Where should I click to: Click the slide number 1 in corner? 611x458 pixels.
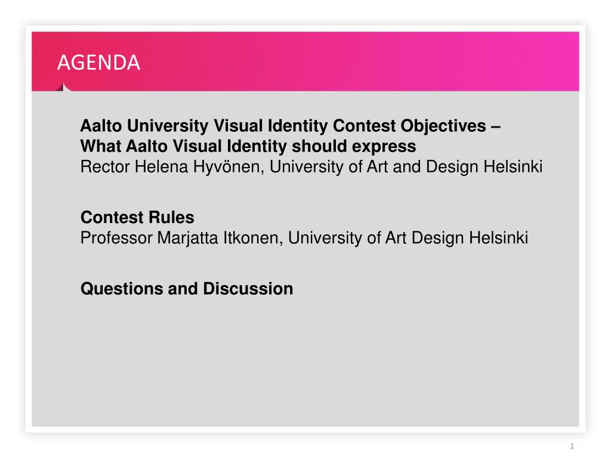coord(572,446)
